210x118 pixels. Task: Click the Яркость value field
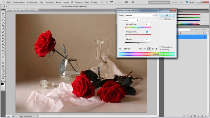(x=148, y=39)
